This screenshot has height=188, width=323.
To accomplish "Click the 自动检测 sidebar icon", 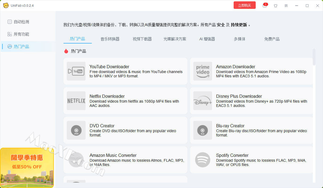I will 10,22.
